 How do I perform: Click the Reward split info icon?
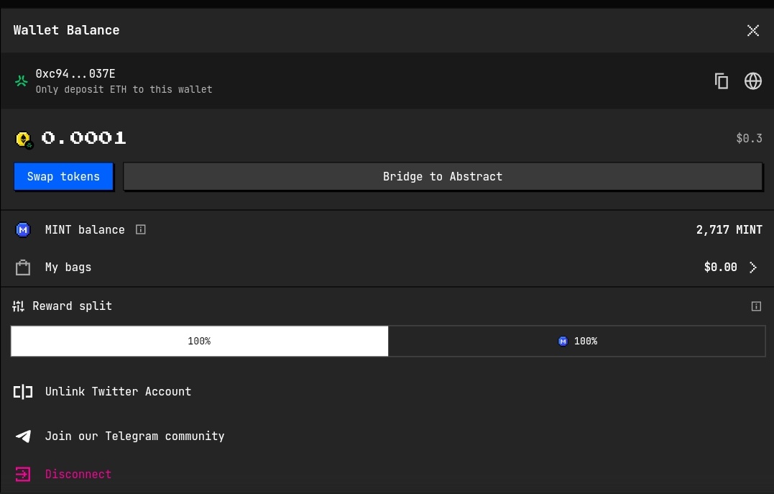(x=756, y=306)
